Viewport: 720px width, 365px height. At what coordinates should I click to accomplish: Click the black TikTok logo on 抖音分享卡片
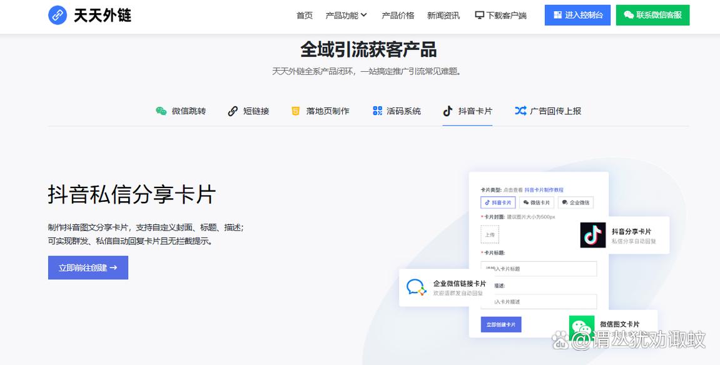pyautogui.click(x=592, y=235)
